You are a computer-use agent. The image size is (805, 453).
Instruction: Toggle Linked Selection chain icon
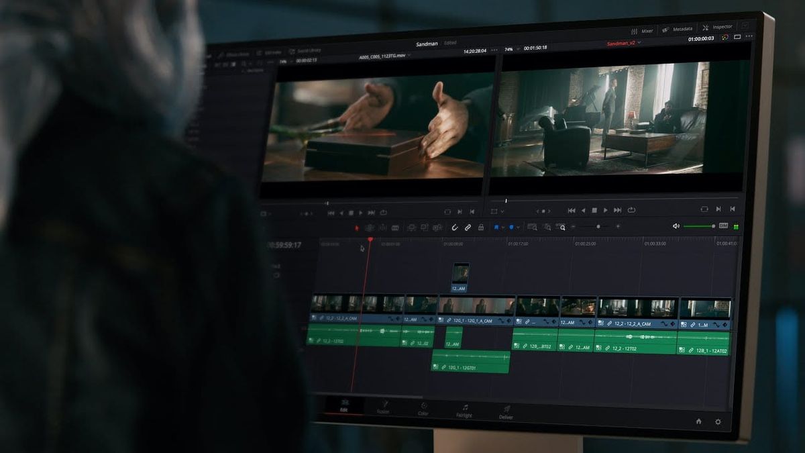pyautogui.click(x=468, y=228)
